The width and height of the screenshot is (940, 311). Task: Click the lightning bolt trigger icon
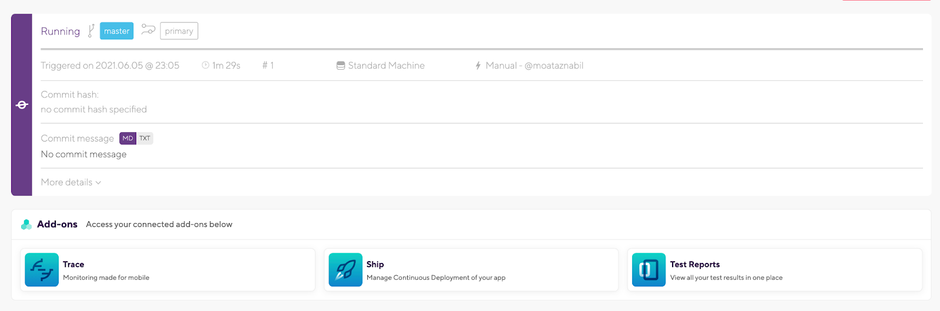[478, 66]
